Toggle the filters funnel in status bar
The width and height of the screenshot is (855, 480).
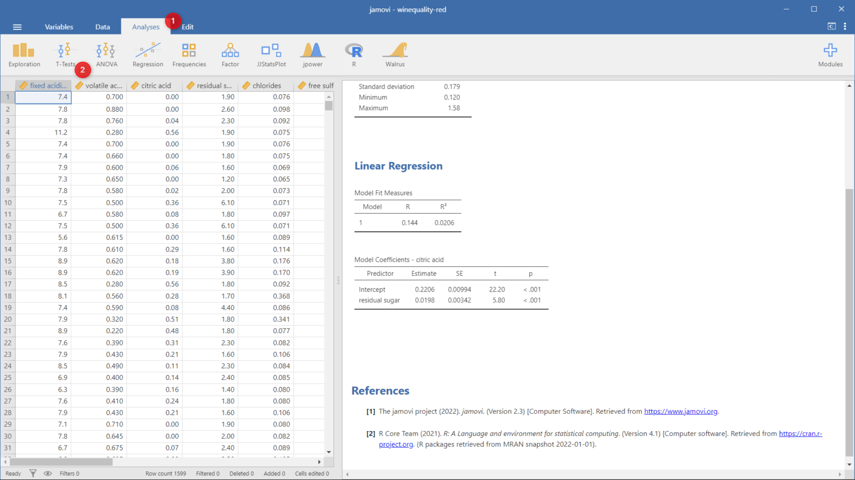33,473
